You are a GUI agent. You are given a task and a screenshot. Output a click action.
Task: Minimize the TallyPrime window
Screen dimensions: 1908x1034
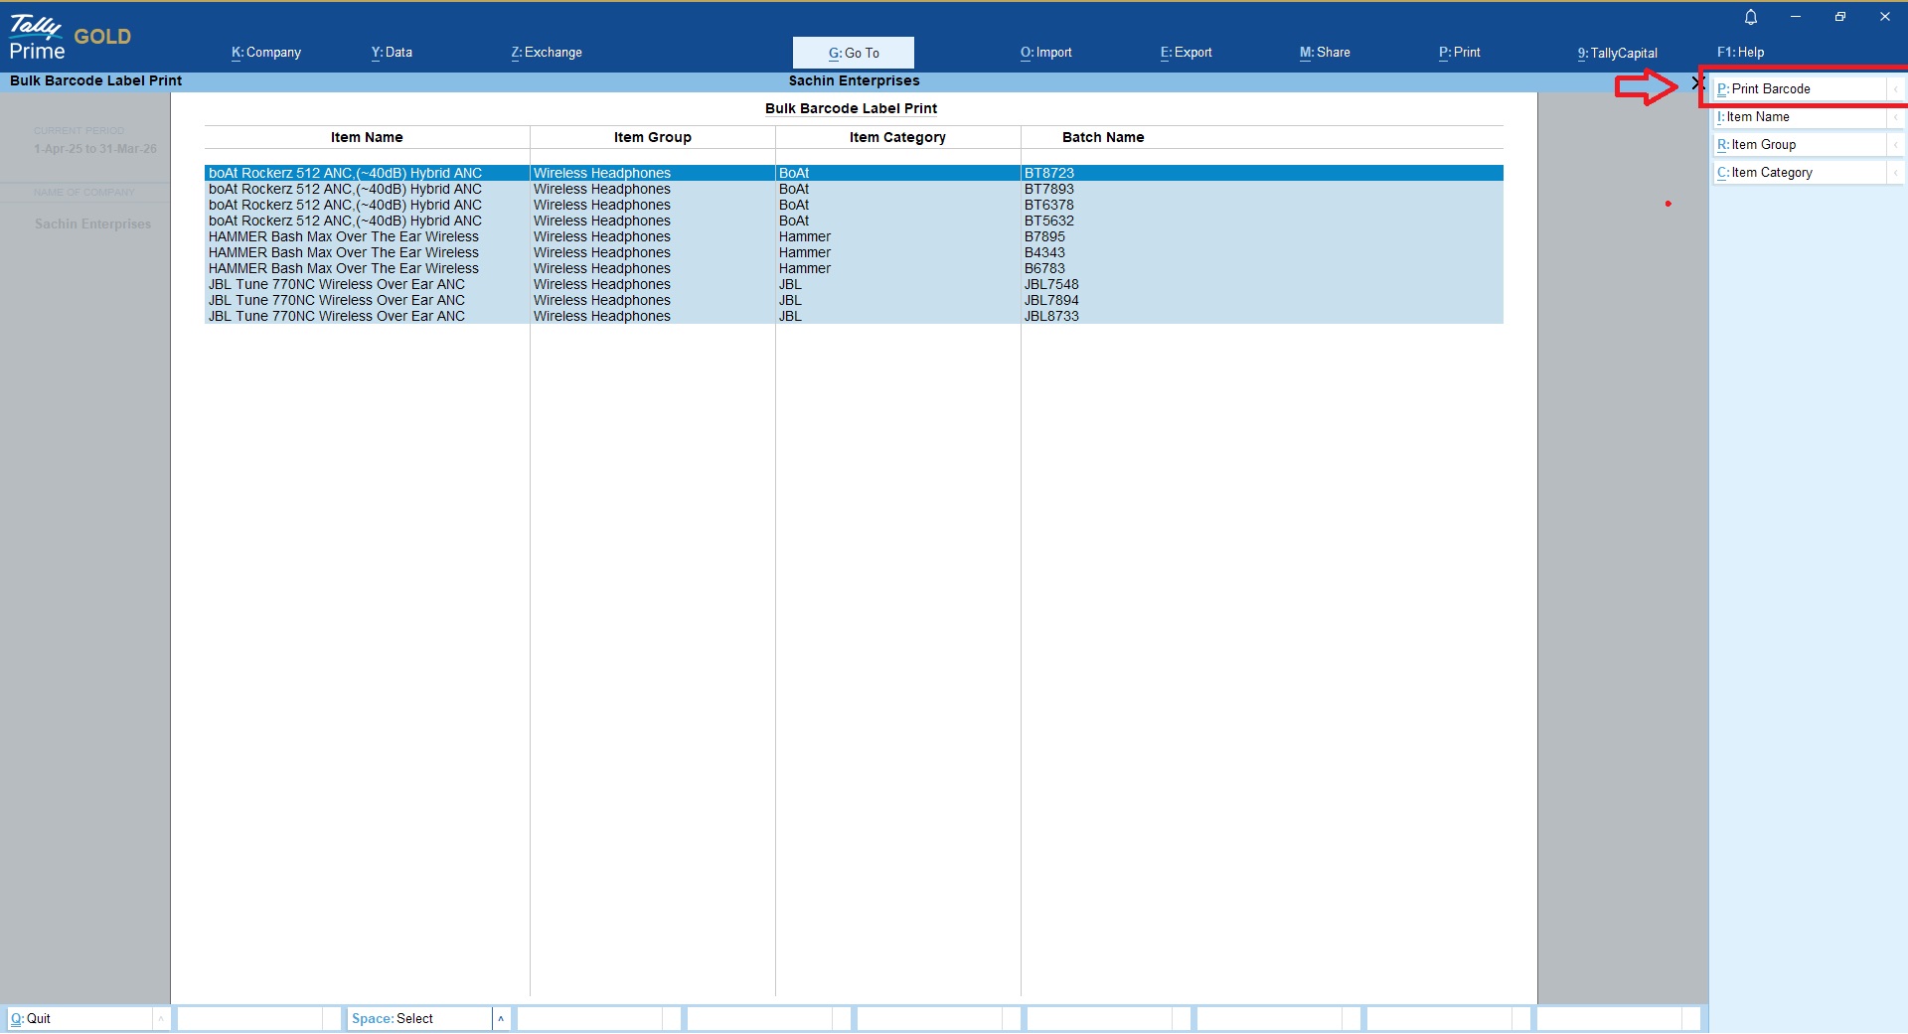1796,17
